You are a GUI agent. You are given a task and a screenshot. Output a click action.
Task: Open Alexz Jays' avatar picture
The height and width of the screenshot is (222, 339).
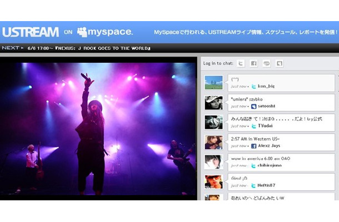point(213,142)
